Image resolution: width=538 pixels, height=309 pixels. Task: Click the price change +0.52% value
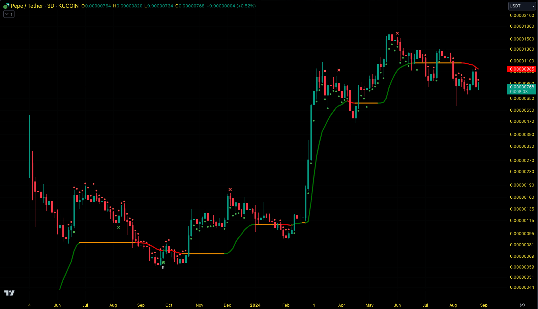[246, 6]
